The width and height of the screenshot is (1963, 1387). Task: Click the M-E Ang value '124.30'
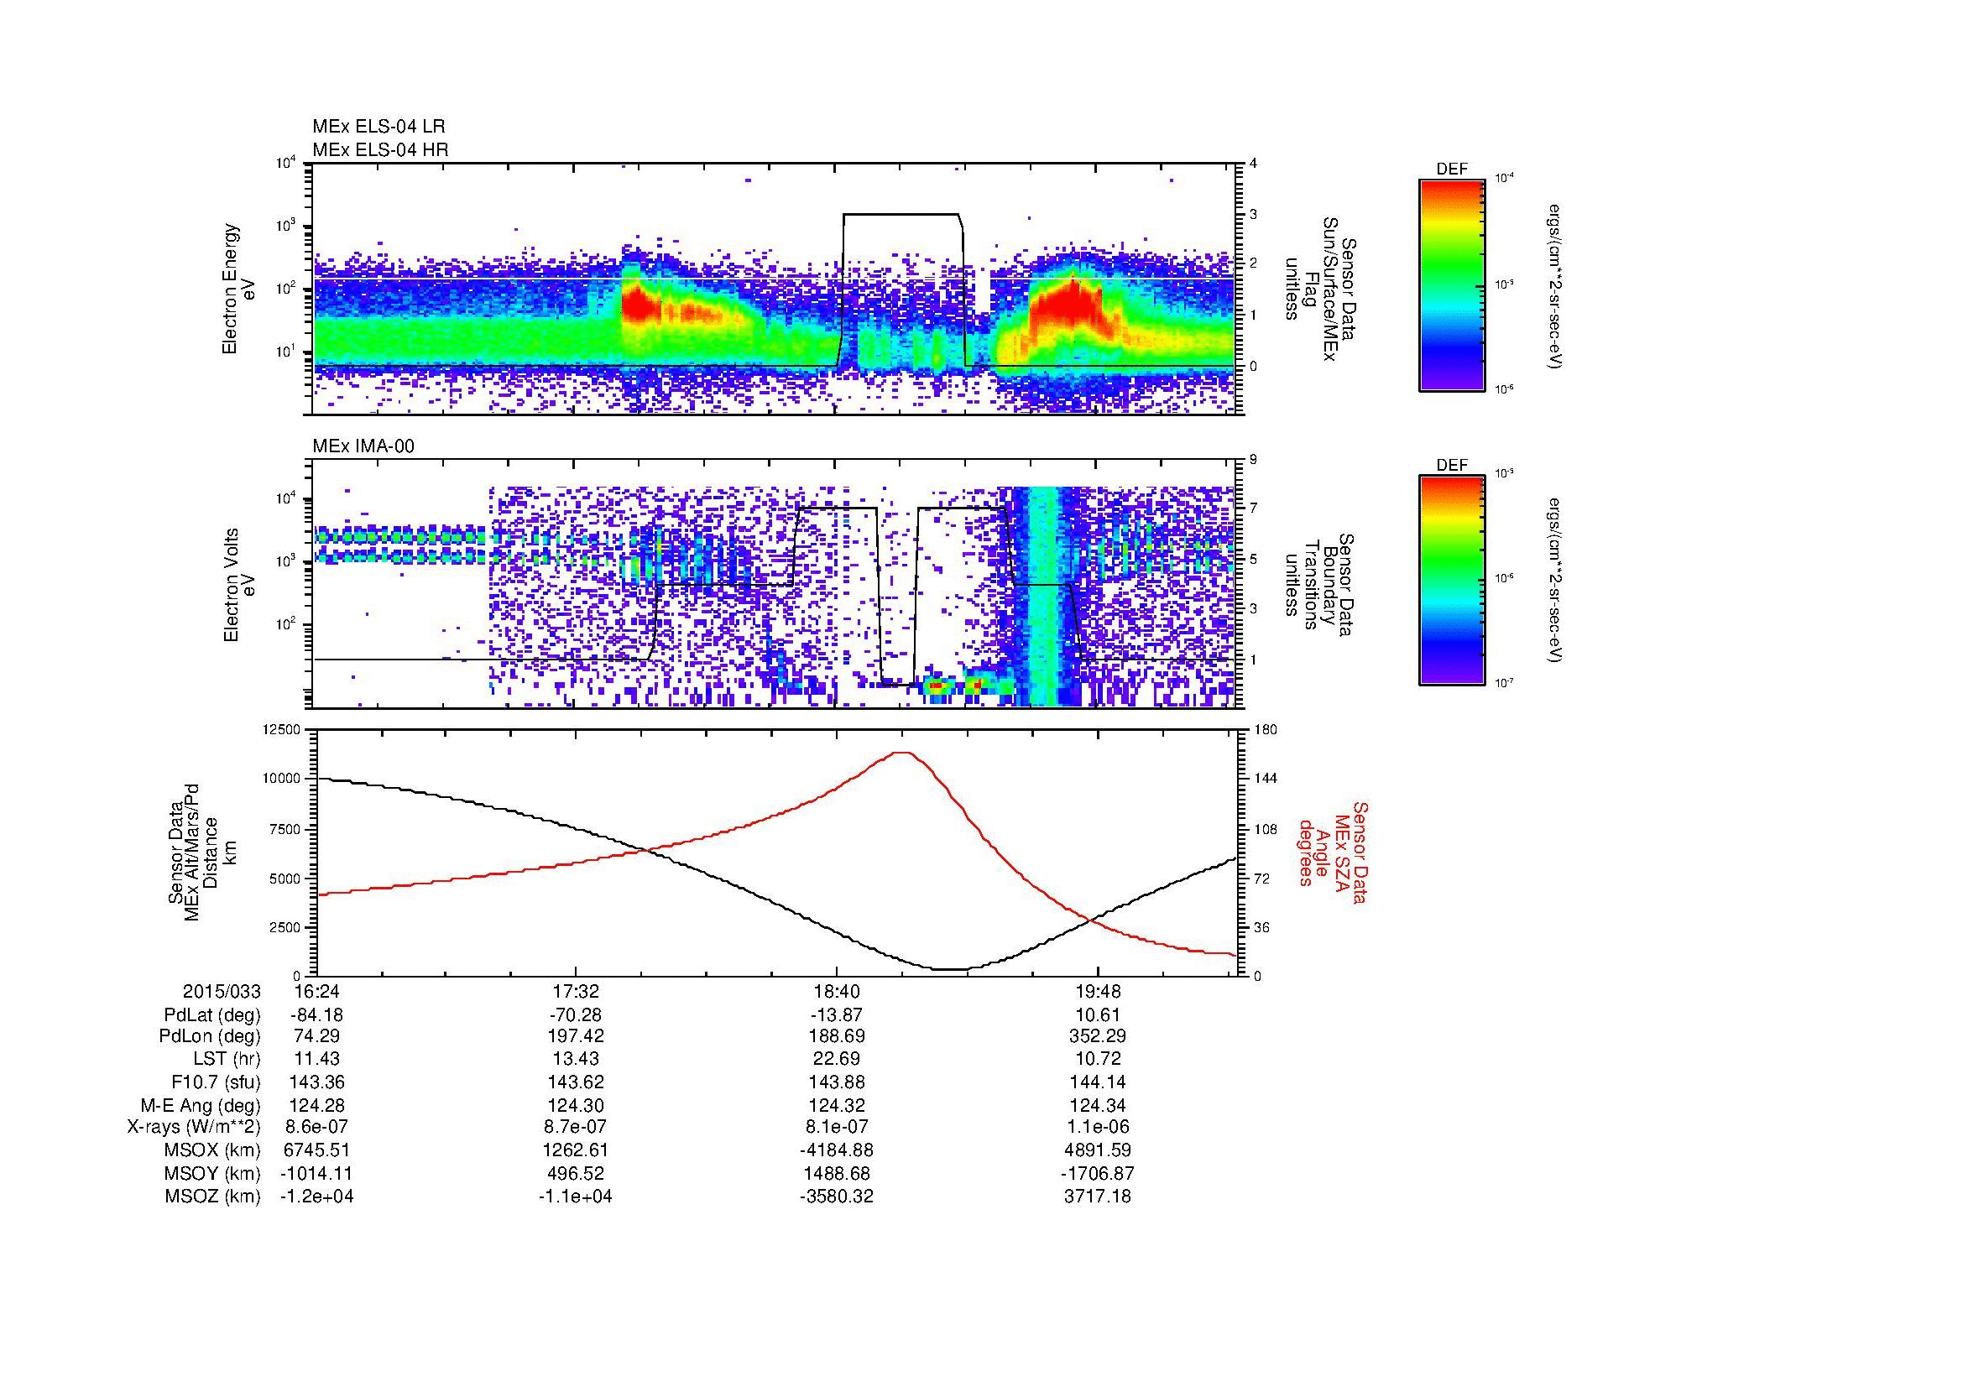pos(577,1105)
